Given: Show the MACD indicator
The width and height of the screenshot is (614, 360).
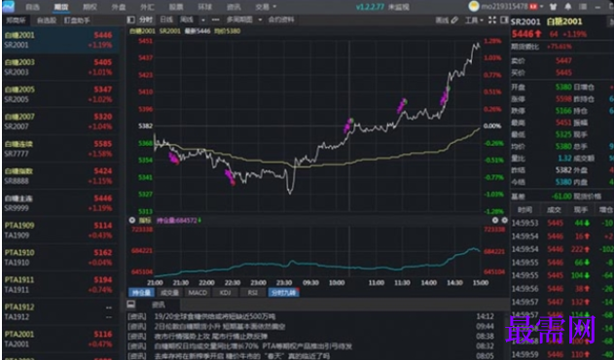Looking at the screenshot, I should [x=198, y=293].
